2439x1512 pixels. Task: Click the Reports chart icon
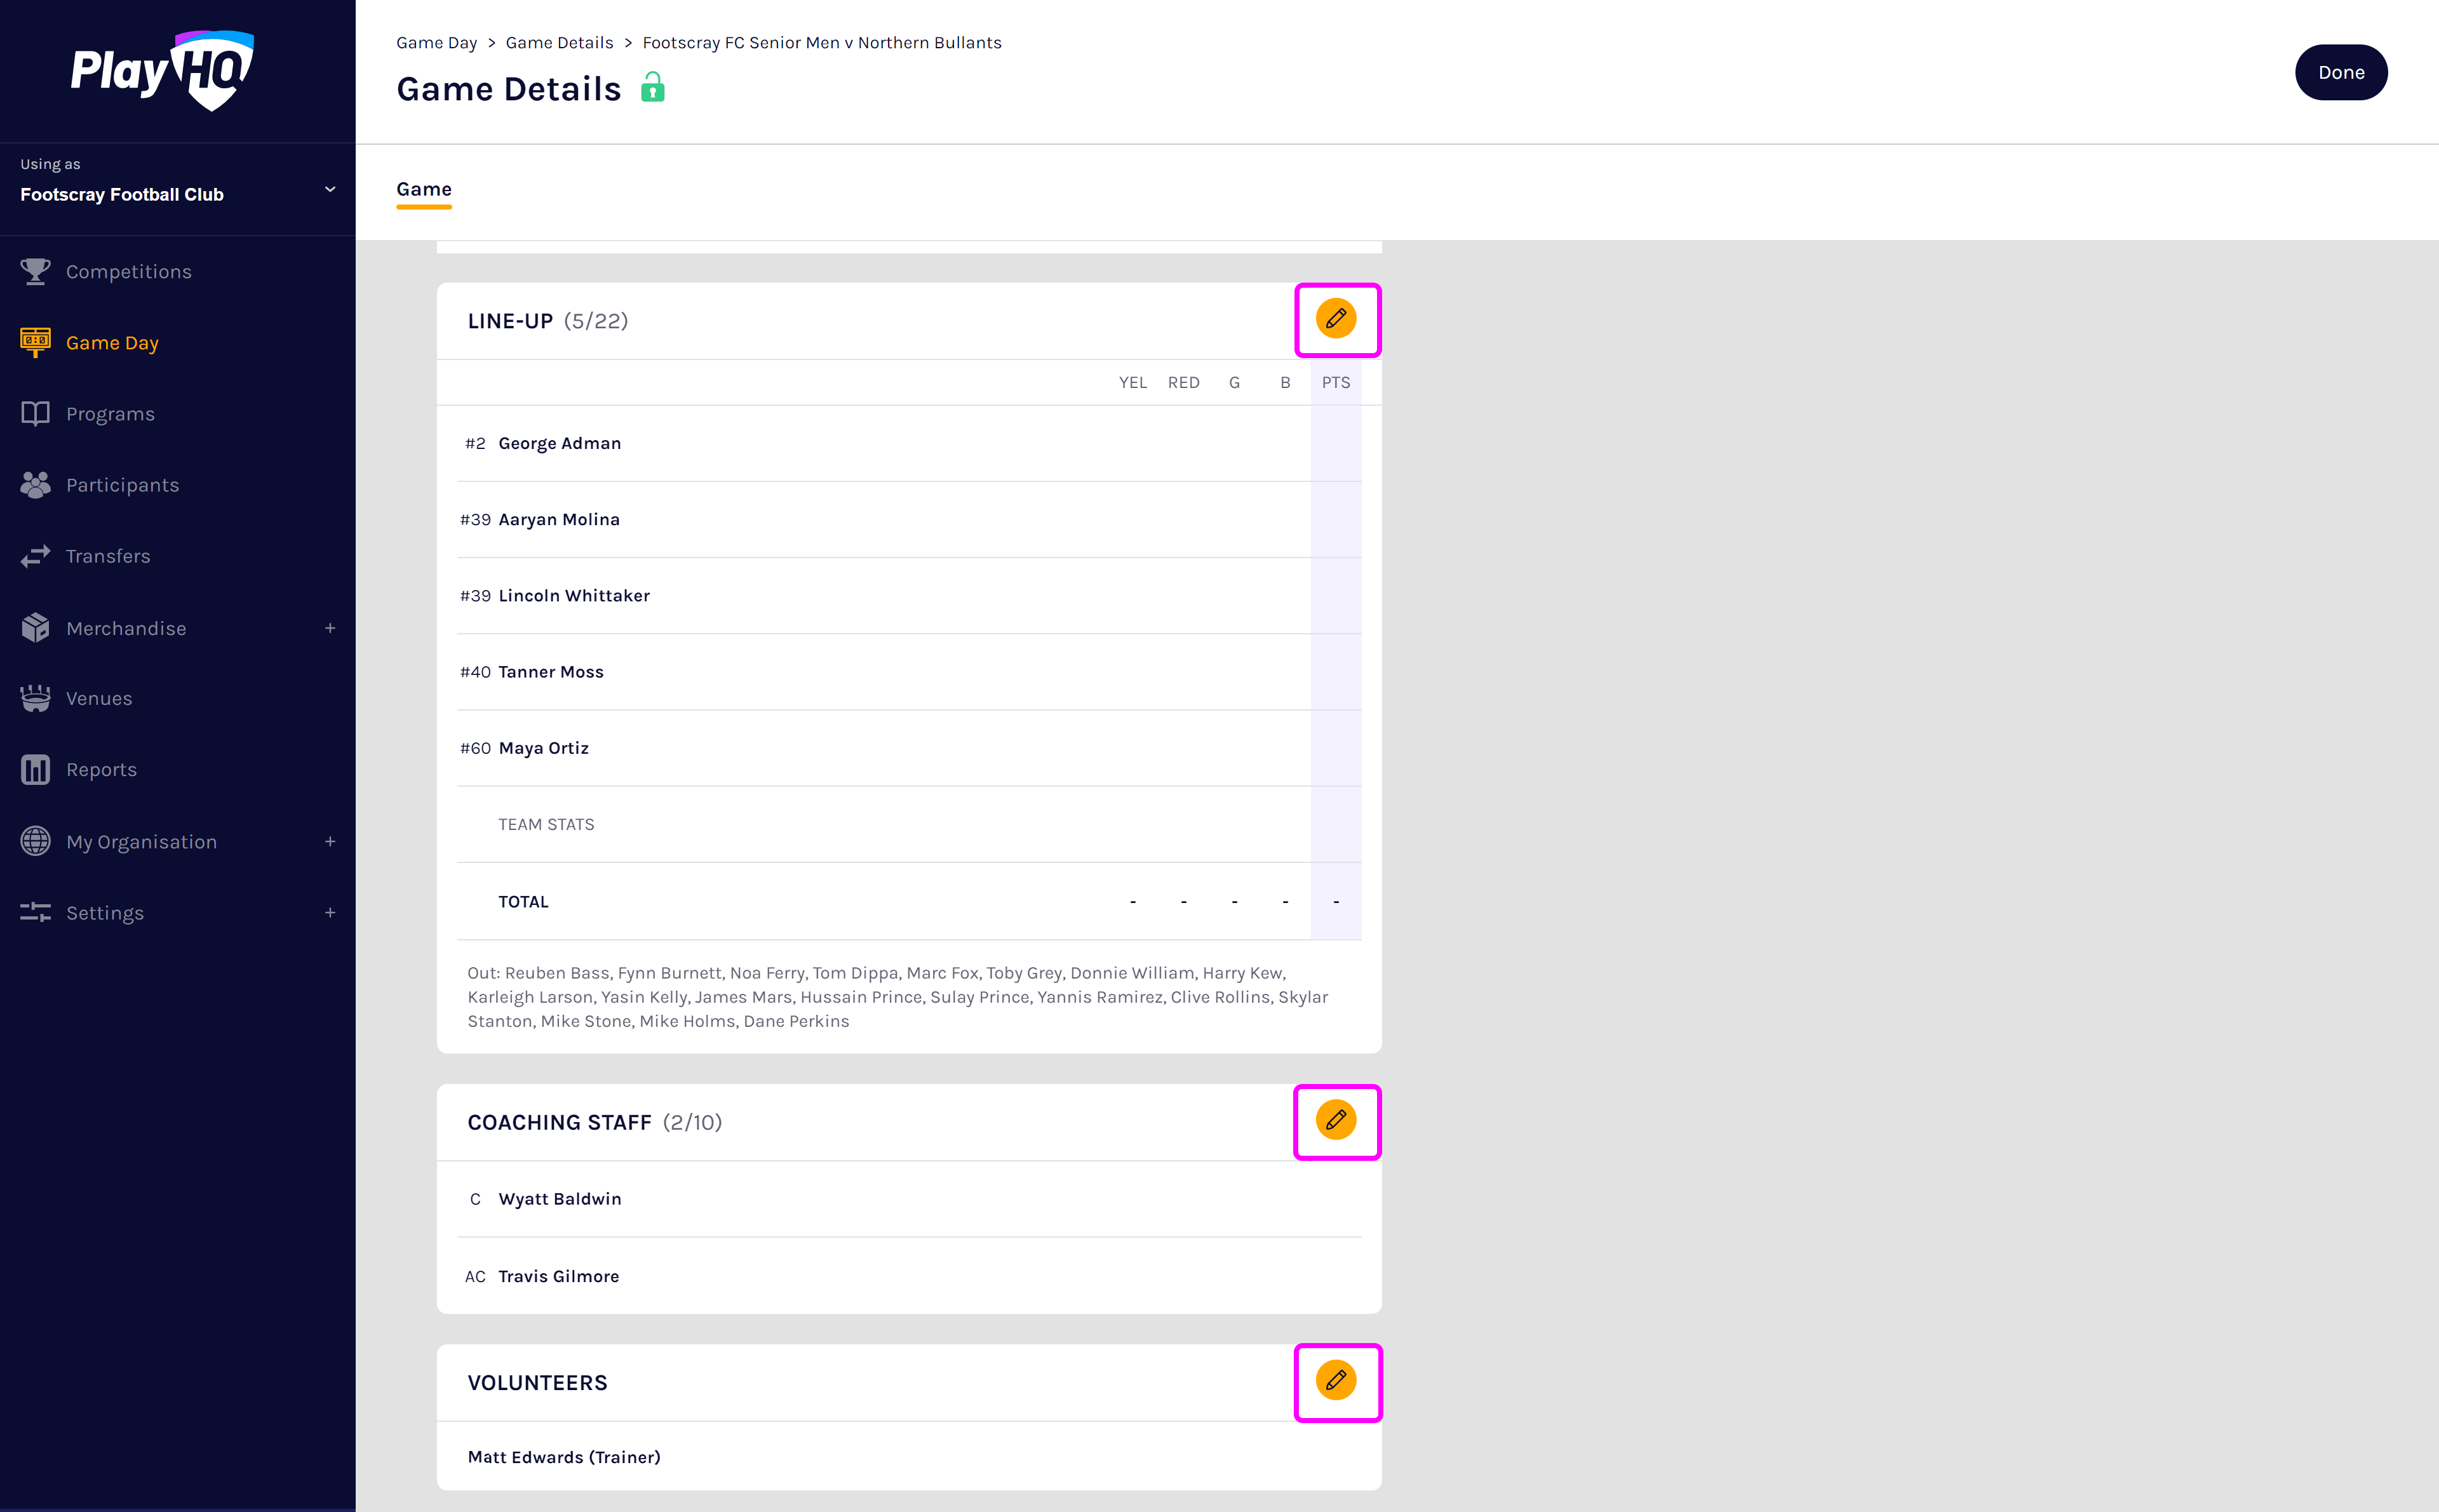click(35, 769)
